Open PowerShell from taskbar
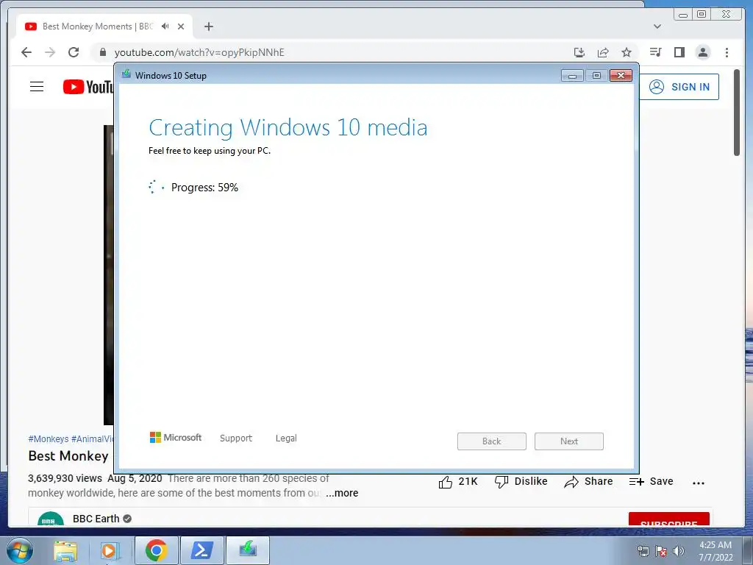 (202, 550)
